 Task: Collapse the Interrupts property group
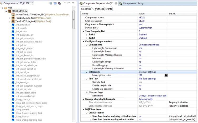pos(87,72)
